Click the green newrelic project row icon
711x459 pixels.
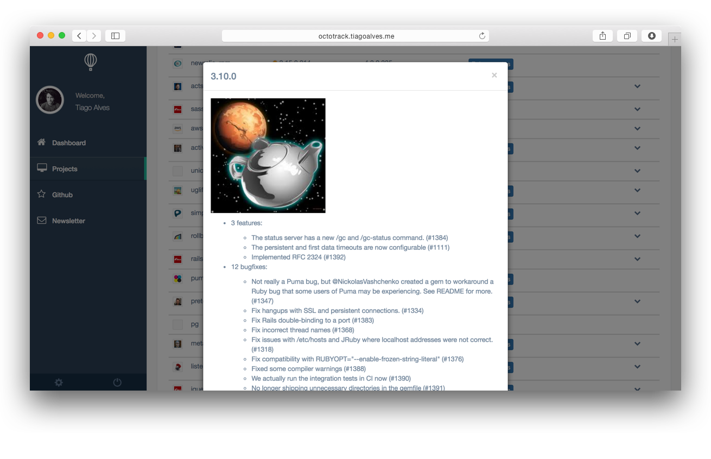[x=177, y=64]
